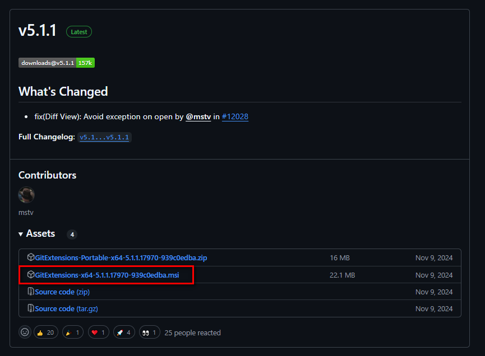The width and height of the screenshot is (485, 356).
Task: Download Source code (zip)
Action: pyautogui.click(x=62, y=292)
